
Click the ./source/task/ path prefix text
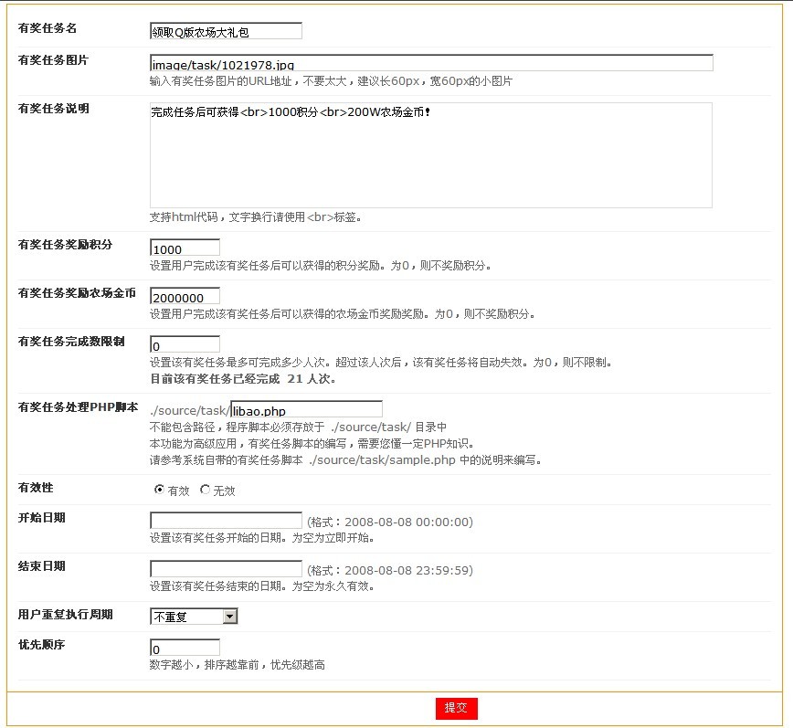point(190,410)
